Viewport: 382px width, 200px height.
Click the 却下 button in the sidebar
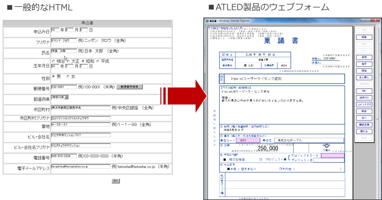point(364,64)
